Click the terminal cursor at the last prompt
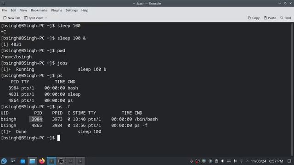Image resolution: width=294 pixels, height=165 pixels. click(x=58, y=138)
